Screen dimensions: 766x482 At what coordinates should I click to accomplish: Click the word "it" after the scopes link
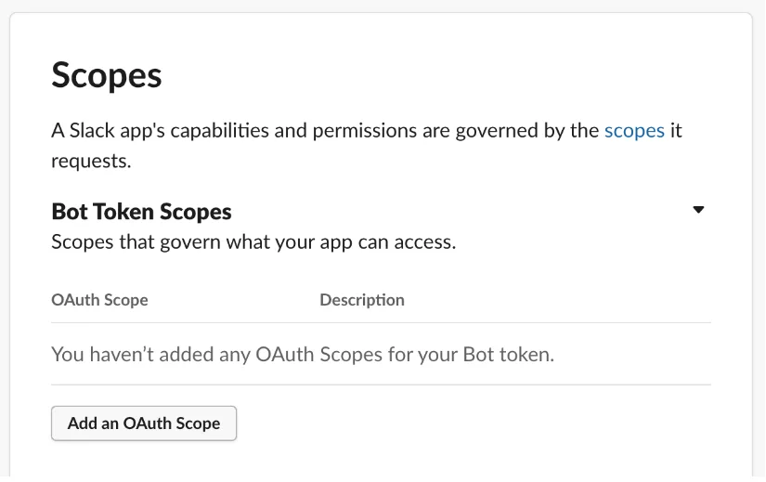[x=676, y=130]
